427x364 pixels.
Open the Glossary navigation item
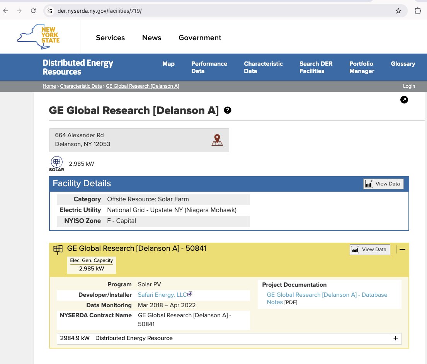(x=403, y=64)
